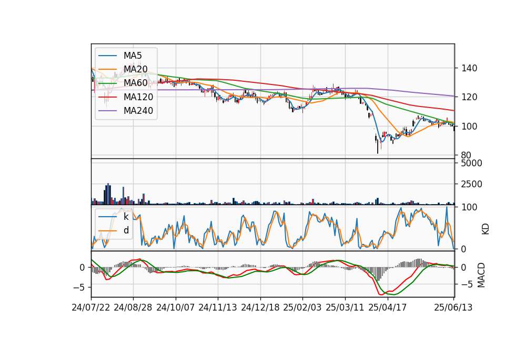
Task: Click the MA20 legend label
Action: point(136,69)
